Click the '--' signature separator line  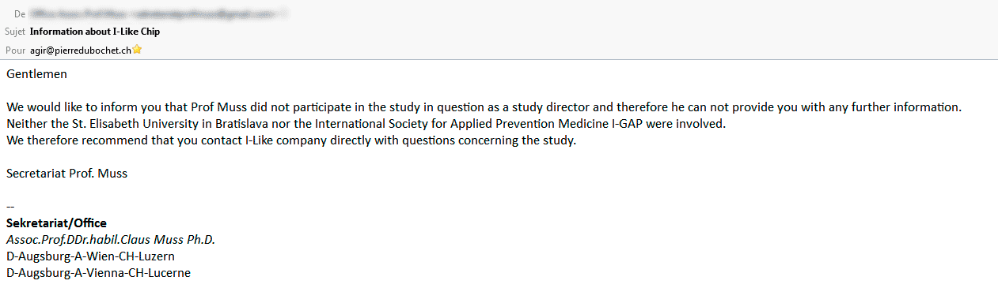click(10, 207)
